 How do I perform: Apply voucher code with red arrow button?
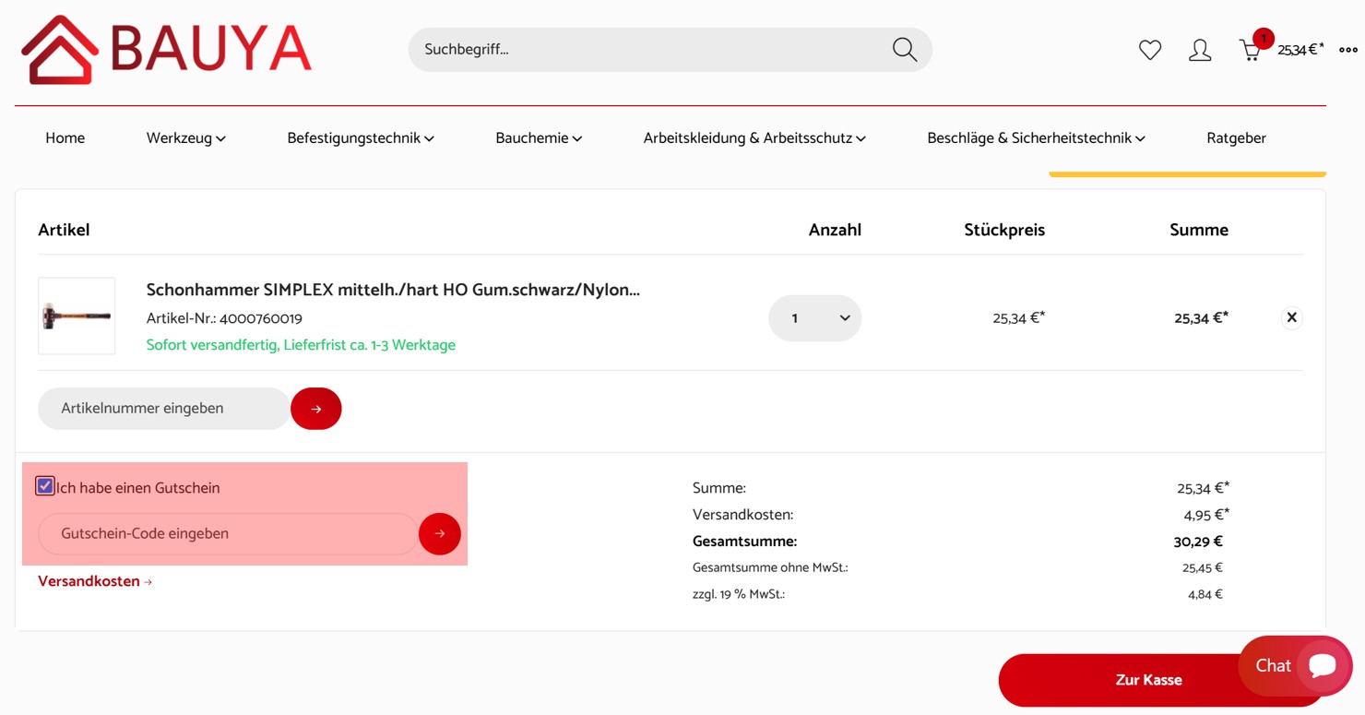pyautogui.click(x=440, y=533)
